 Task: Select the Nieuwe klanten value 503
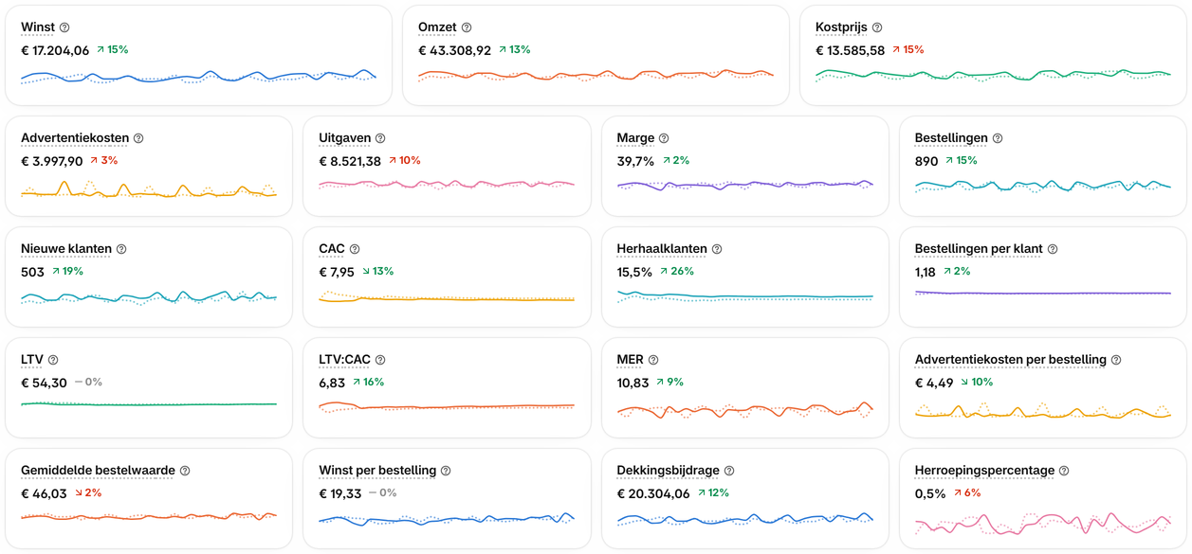[32, 272]
